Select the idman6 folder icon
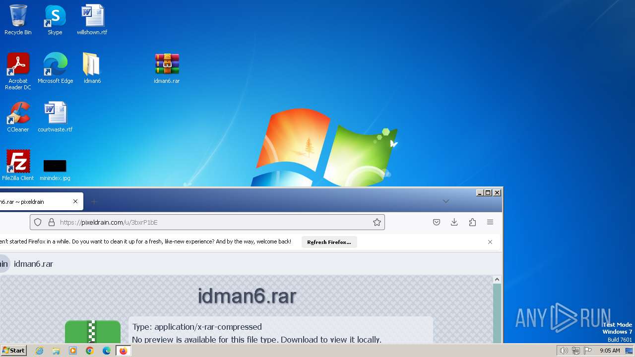The height and width of the screenshot is (357, 635). 92,68
